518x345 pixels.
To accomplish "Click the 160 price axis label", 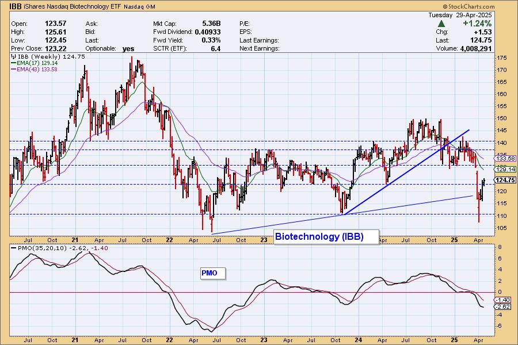I will (502, 94).
